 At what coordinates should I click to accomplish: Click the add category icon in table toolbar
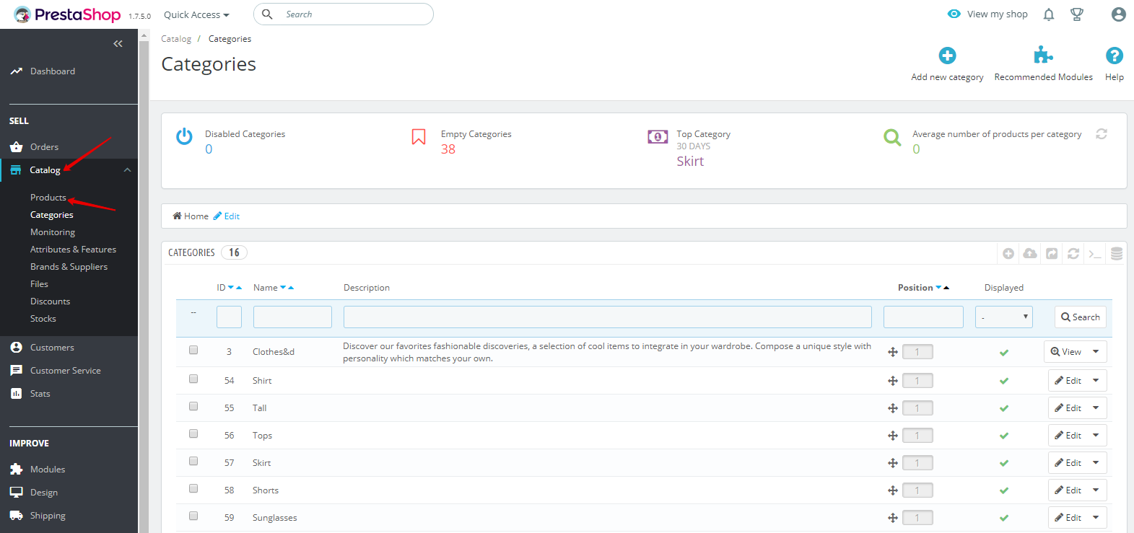1008,253
